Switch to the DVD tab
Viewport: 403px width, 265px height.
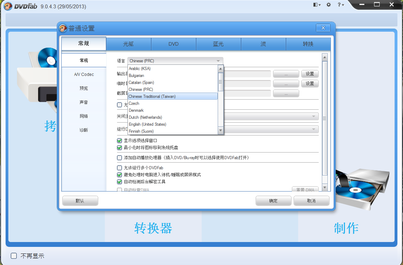pos(173,44)
